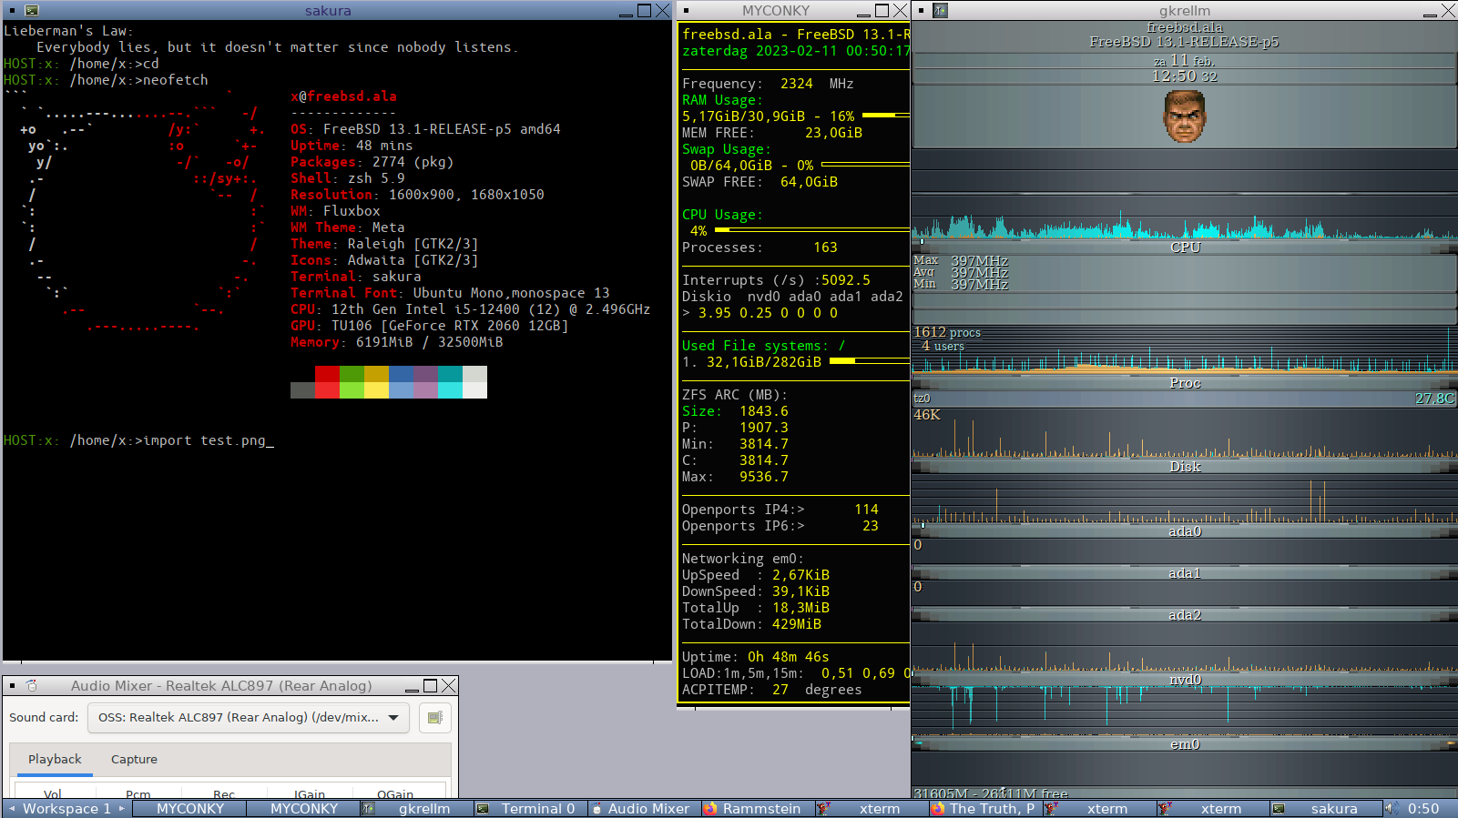Click neofetch GPU TU106 line
This screenshot has height=818, width=1458.
coord(429,326)
